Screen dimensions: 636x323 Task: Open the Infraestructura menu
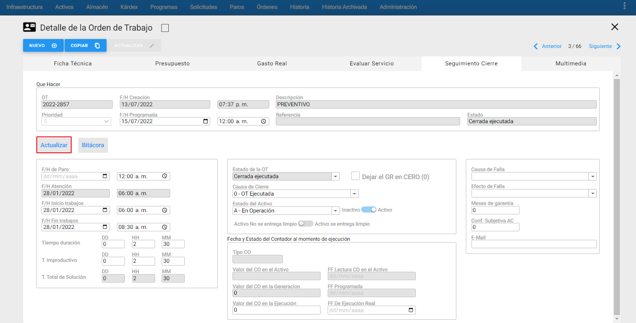click(25, 7)
